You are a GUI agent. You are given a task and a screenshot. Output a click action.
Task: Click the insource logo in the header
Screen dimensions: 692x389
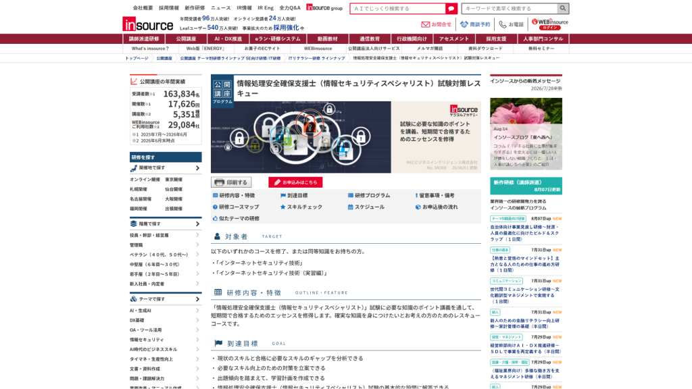coord(148,24)
